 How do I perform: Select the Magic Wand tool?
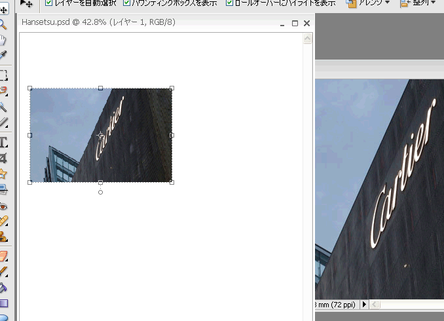[3, 107]
